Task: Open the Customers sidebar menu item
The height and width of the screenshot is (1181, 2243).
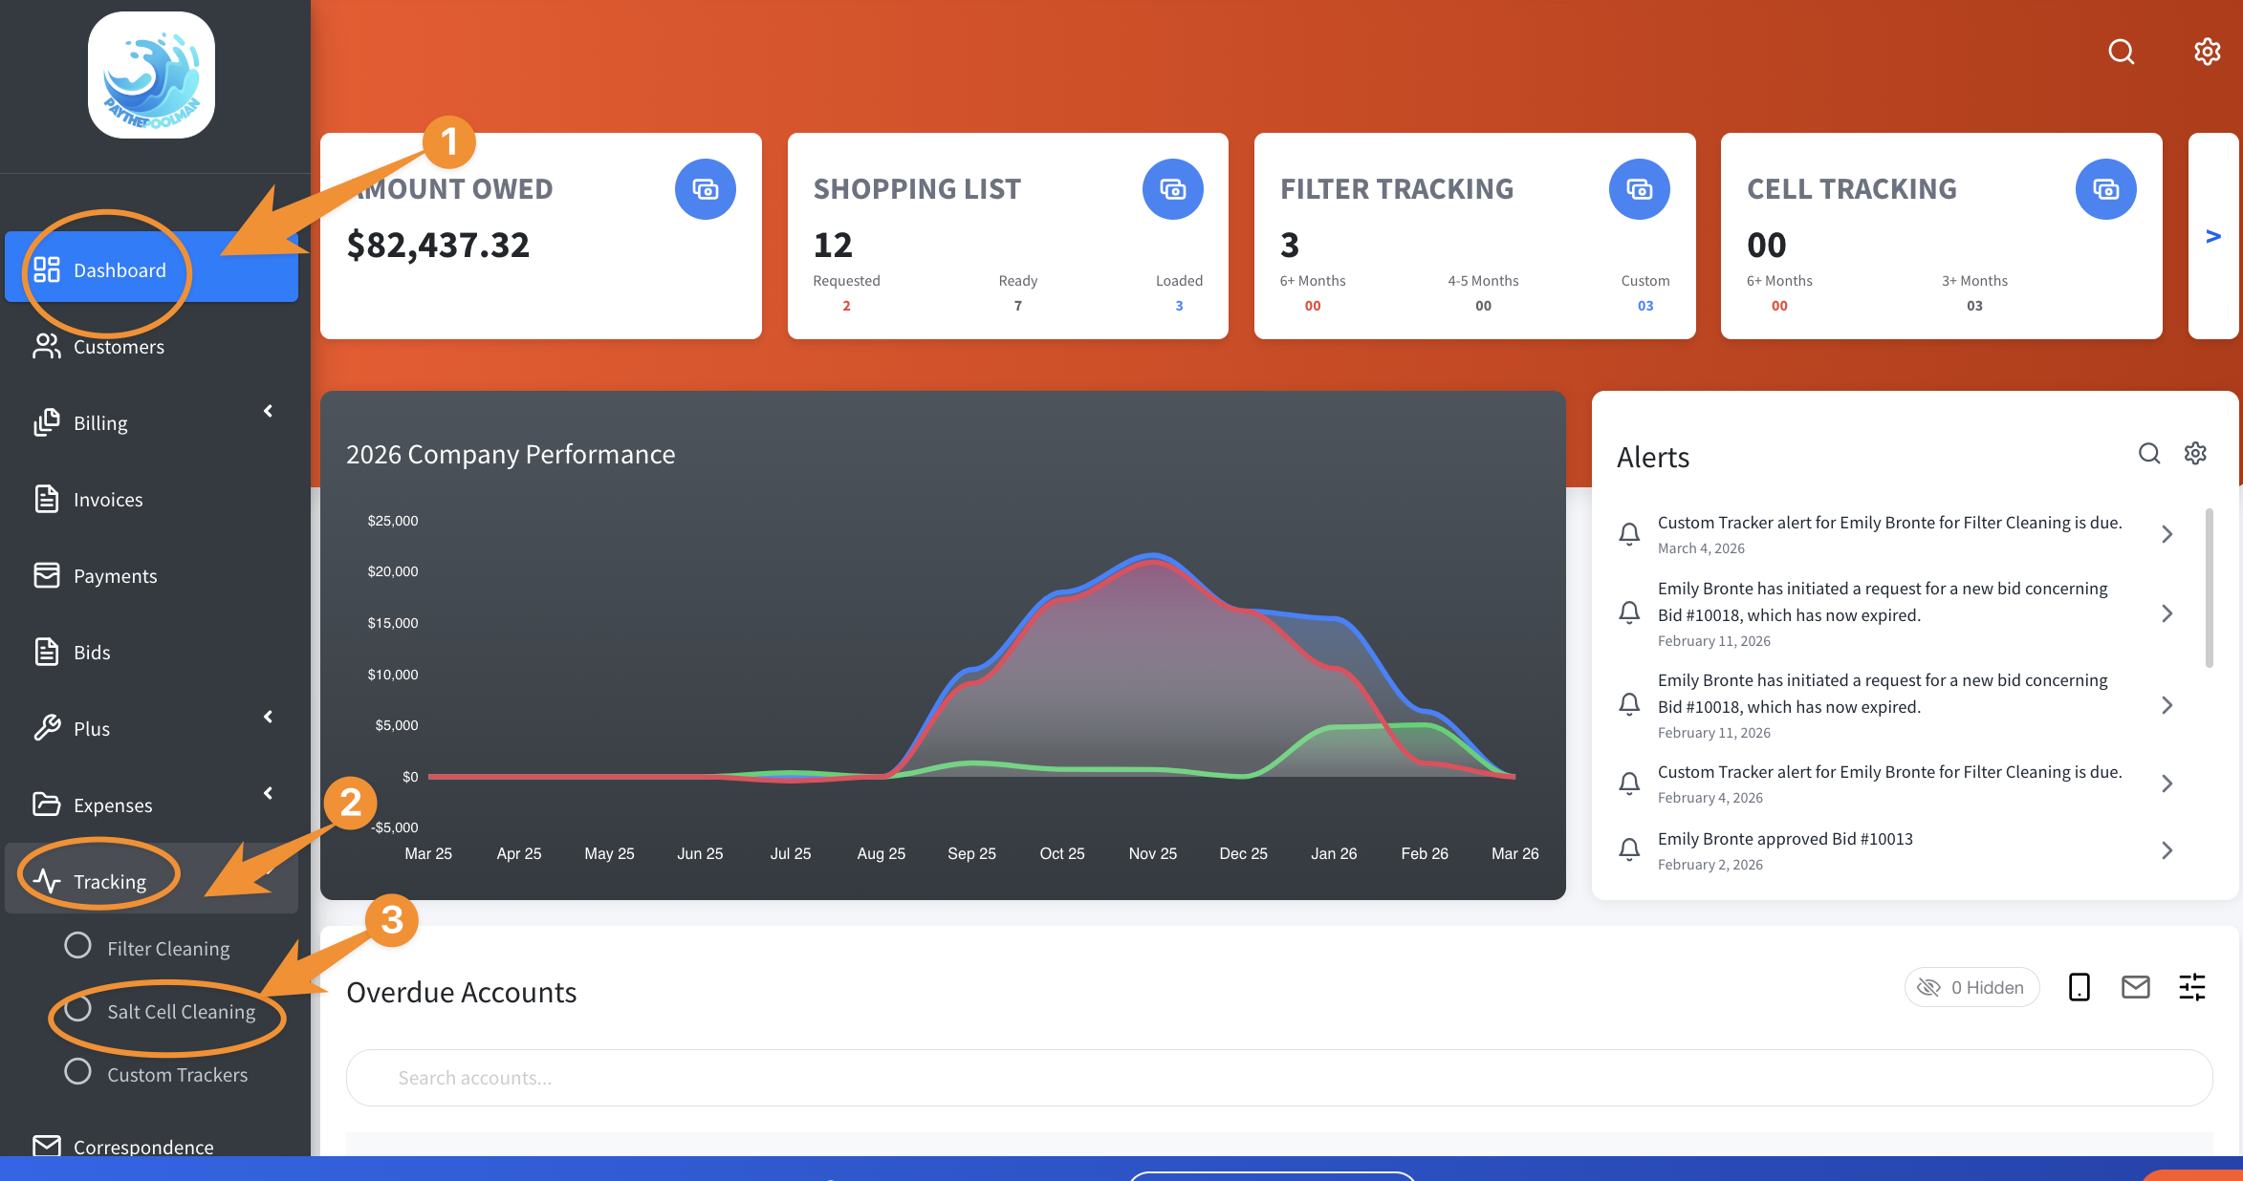Action: click(119, 347)
